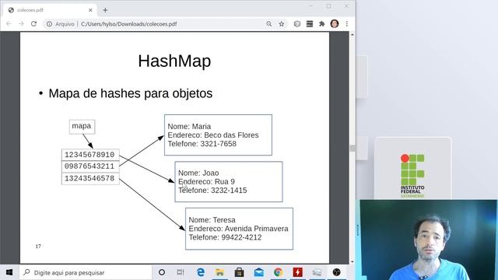The width and height of the screenshot is (498, 280).
Task: Open Microsoft Store from taskbar
Action: [239, 272]
